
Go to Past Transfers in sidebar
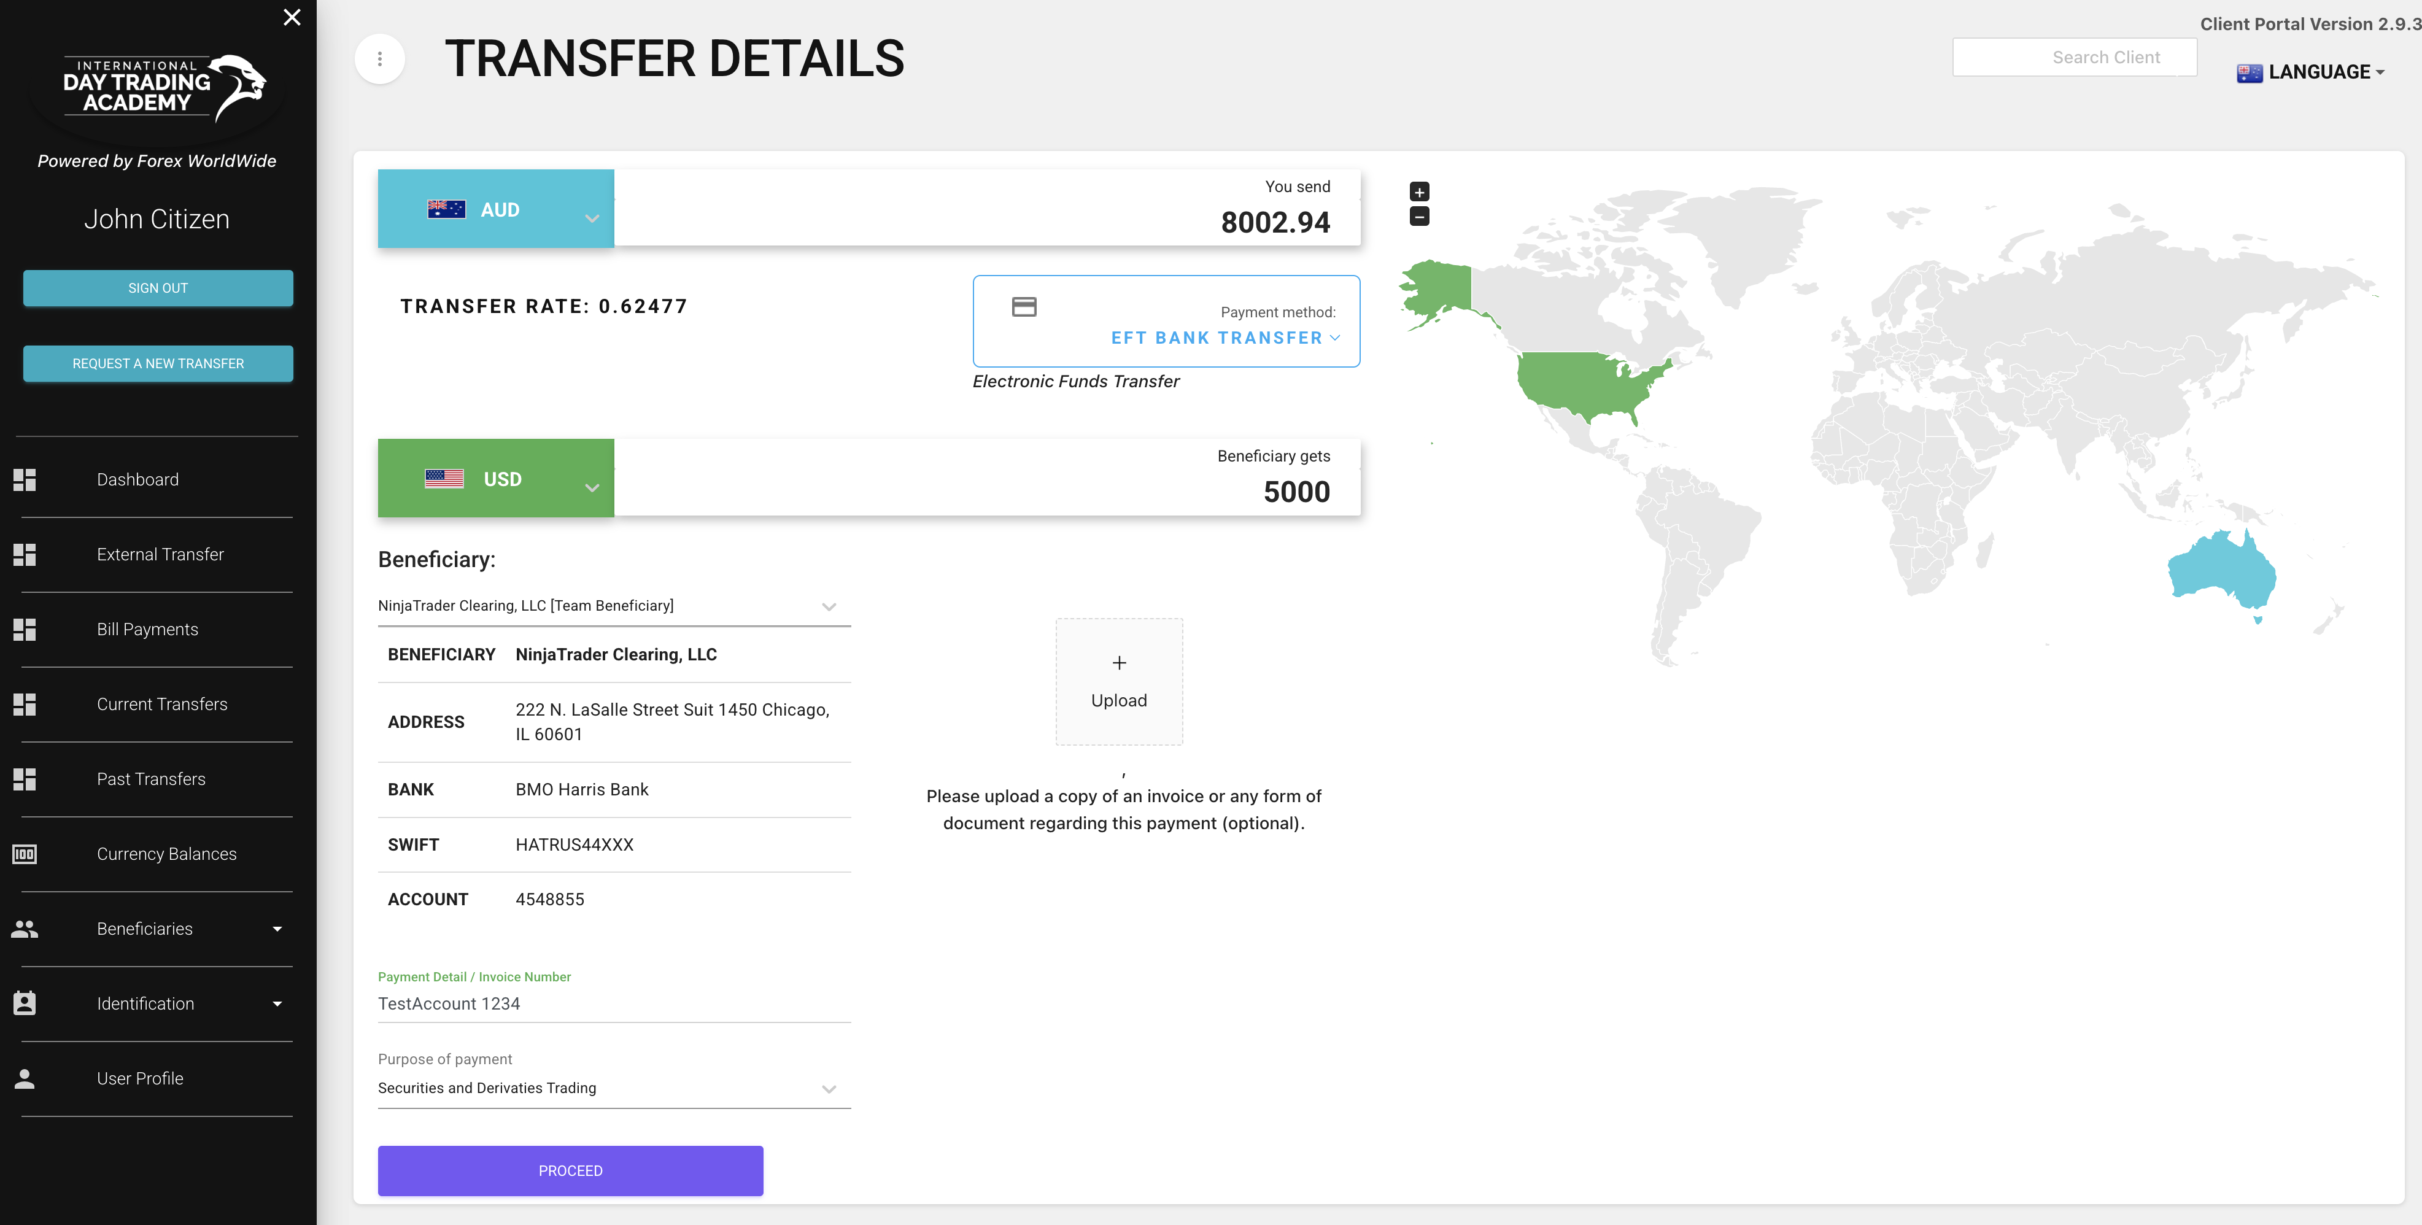tap(150, 778)
